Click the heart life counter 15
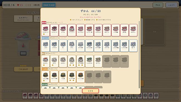Screen dimensions: 181x102 [20, 5]
